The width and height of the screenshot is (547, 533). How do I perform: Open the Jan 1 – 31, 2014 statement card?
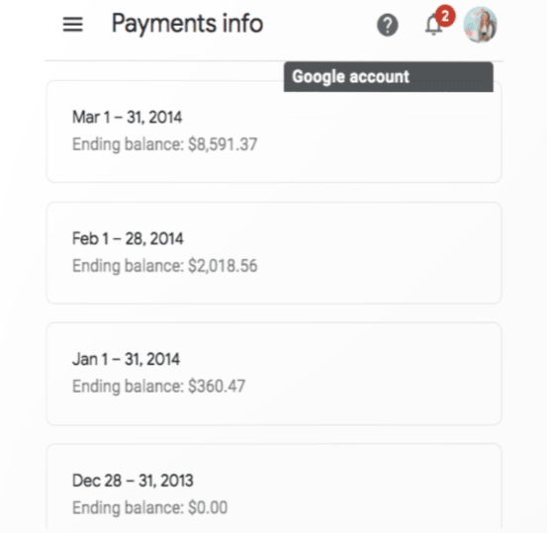[x=274, y=374]
